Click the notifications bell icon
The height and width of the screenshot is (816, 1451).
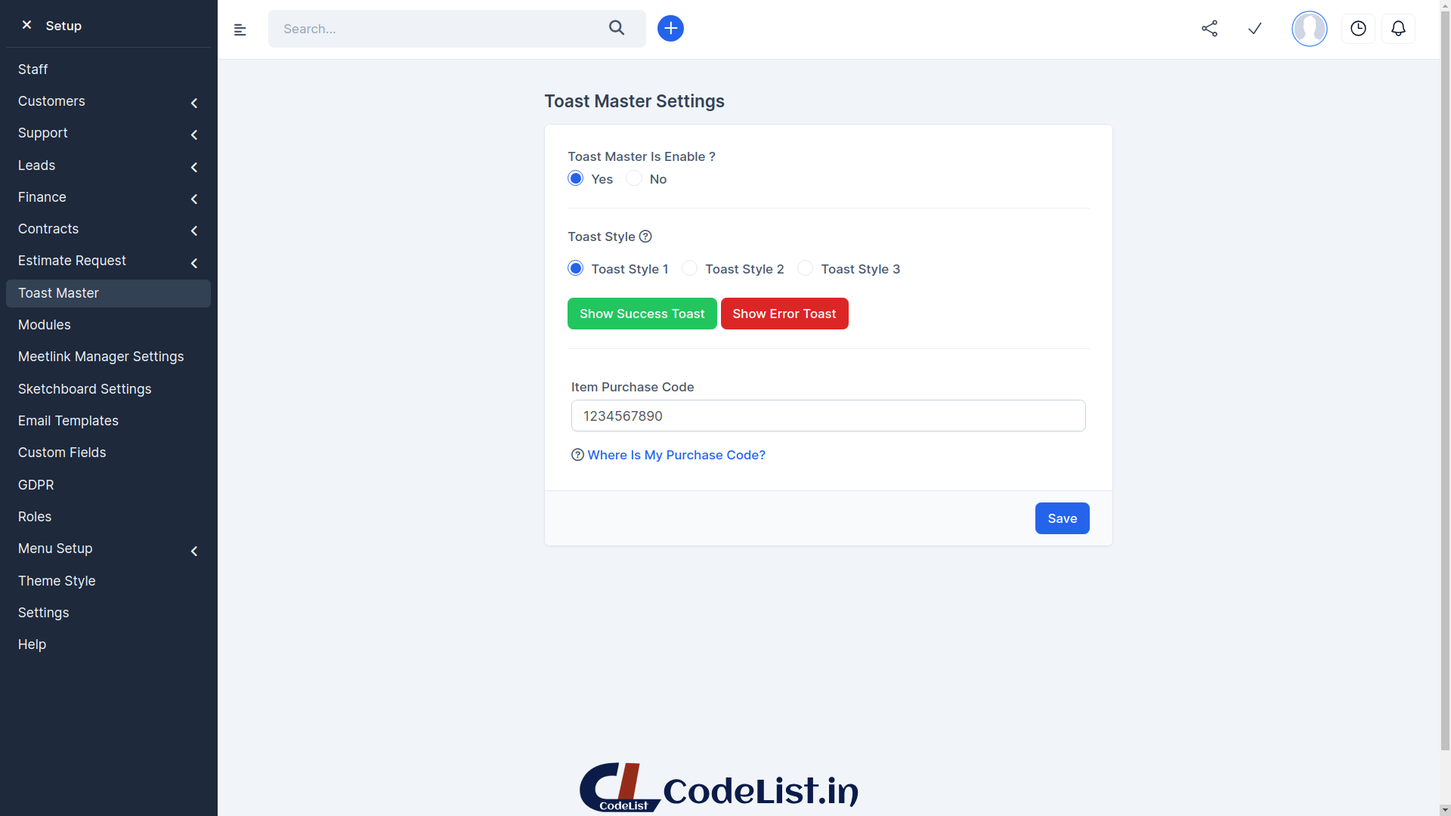pyautogui.click(x=1398, y=28)
